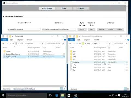
Task: Go up one level in Dokumente window
Action: click(x=13, y=44)
